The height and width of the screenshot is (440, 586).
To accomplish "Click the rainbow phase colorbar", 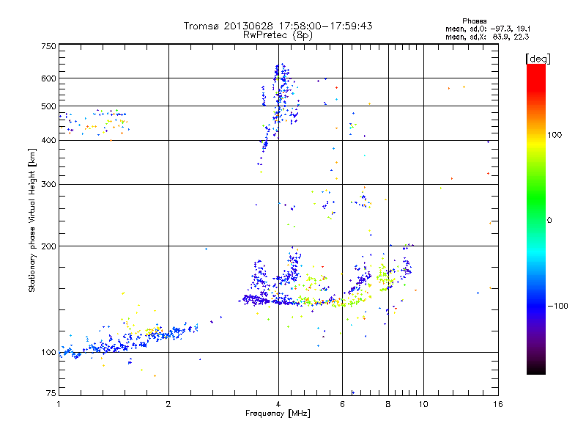I will pyautogui.click(x=536, y=219).
